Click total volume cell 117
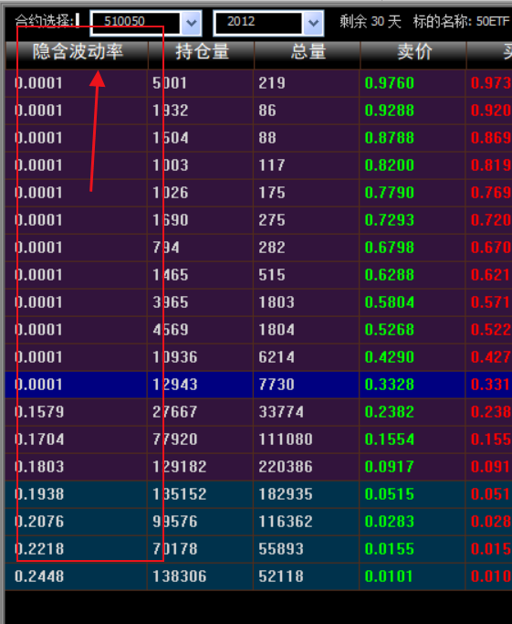Screen dimensions: 512x624 point(272,165)
